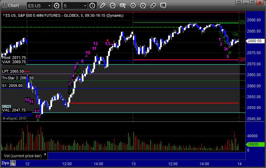This screenshot has height=168, width=266.
Task: Click the 2090.00 price axis label
Action: 254,20
